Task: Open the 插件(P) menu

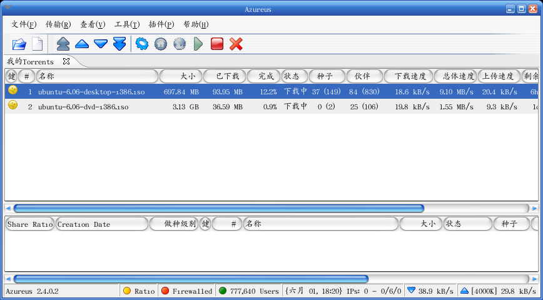Action: click(161, 24)
